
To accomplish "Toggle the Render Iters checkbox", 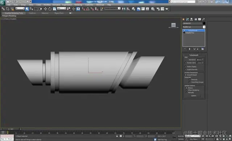I will point(185,63).
